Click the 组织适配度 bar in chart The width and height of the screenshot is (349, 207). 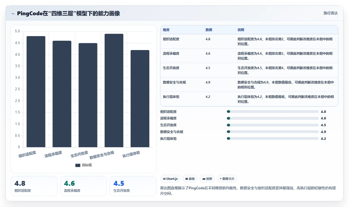(x=36, y=92)
